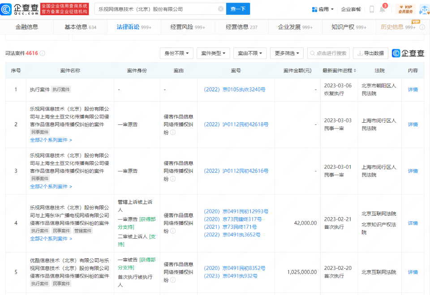Screen dimensions: 430x295
Task: Click 执行案件 tag in row 1
Action: [61, 90]
